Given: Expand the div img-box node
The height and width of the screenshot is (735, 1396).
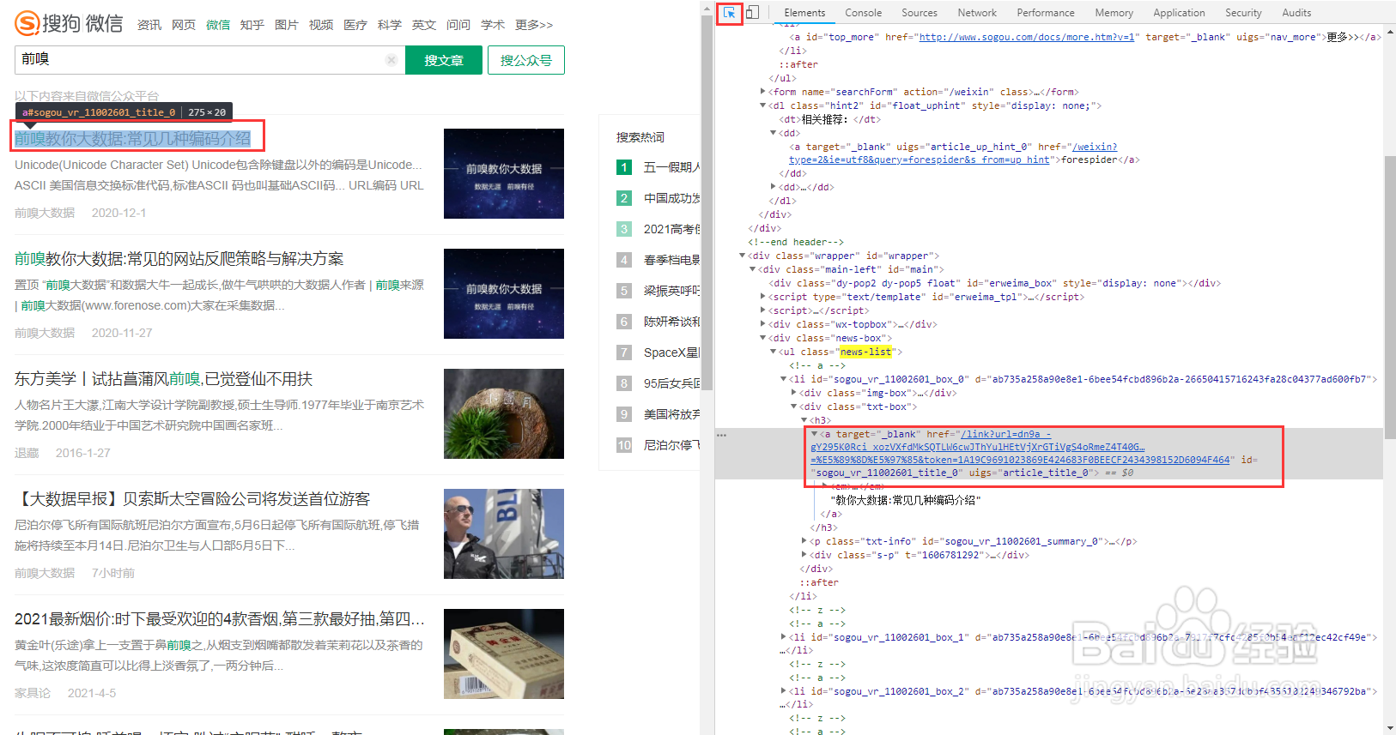Looking at the screenshot, I should [x=793, y=393].
